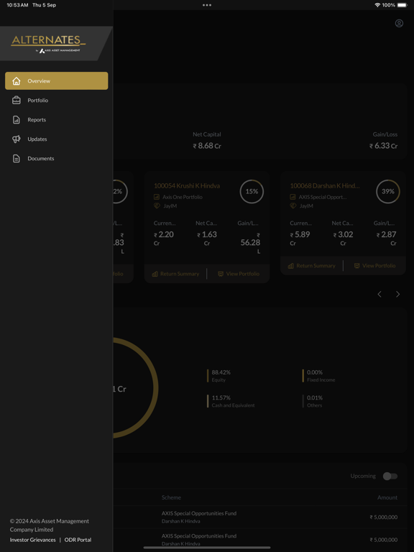Click the Portfolio briefcase icon

pyautogui.click(x=17, y=101)
